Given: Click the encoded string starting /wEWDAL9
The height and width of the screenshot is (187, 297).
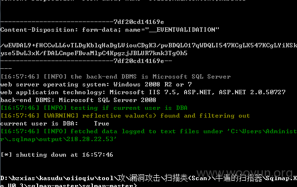Looking at the screenshot, I should point(148,45).
